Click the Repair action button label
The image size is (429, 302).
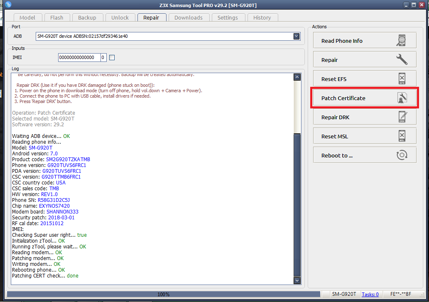pyautogui.click(x=329, y=60)
